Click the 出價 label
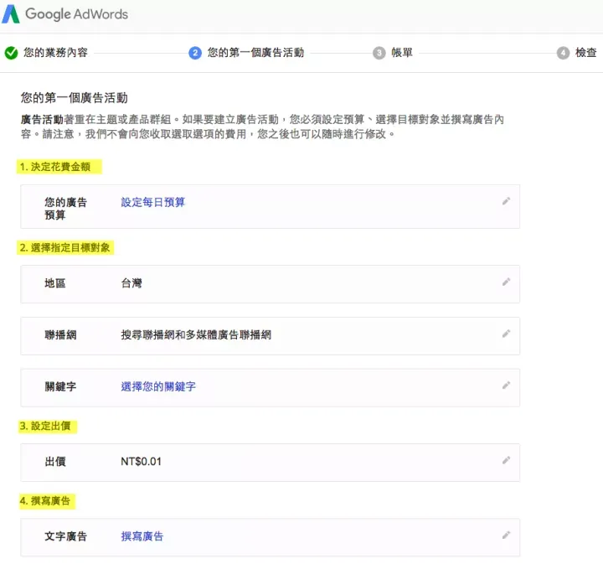 pyautogui.click(x=55, y=461)
